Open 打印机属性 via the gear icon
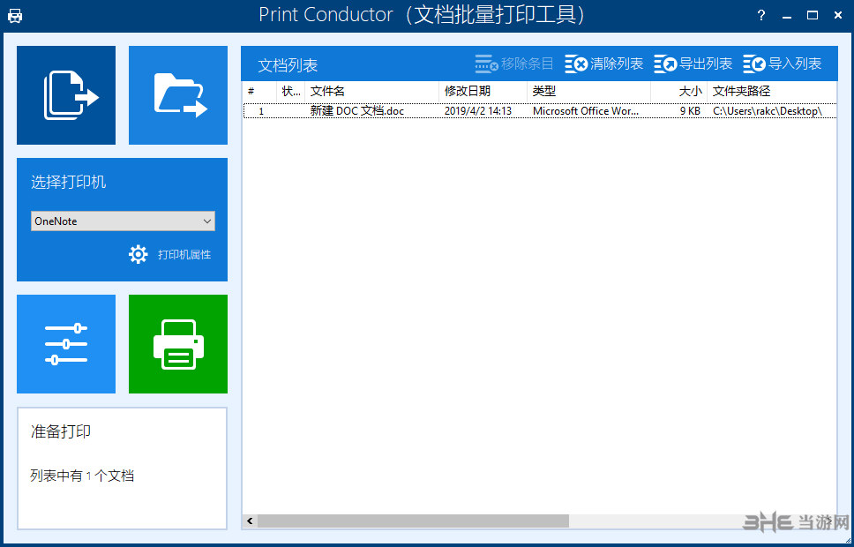854x547 pixels. (139, 254)
